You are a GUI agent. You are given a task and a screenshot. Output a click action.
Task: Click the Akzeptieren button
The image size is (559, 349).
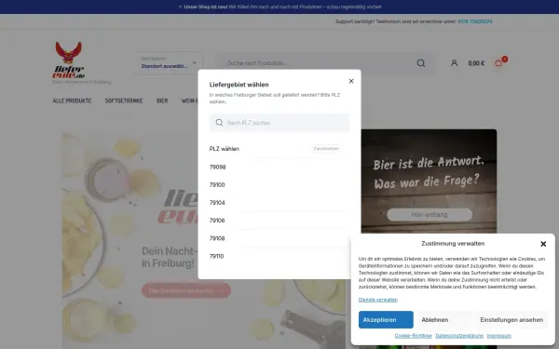pos(386,320)
